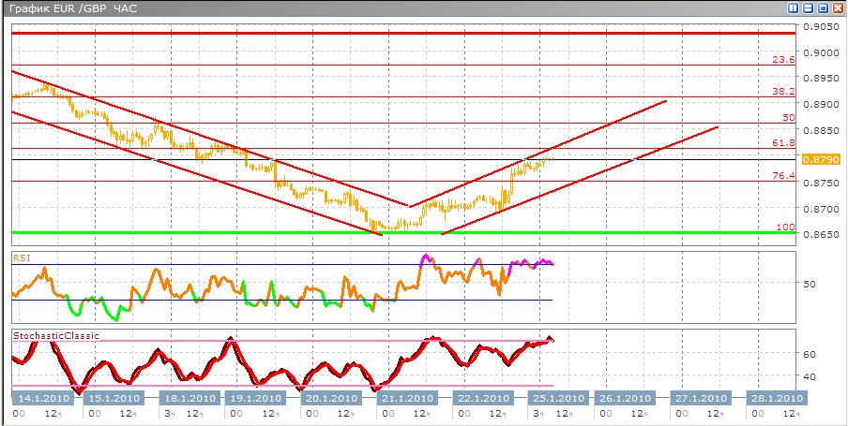Click the thick red resistance line at top
The height and width of the screenshot is (426, 848).
[x=375, y=33]
